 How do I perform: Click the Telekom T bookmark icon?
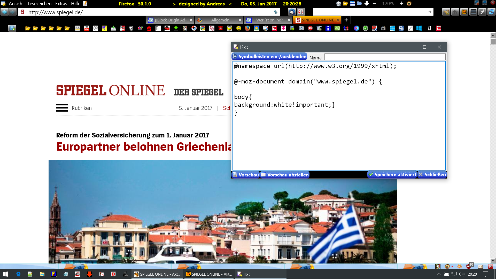click(283, 28)
